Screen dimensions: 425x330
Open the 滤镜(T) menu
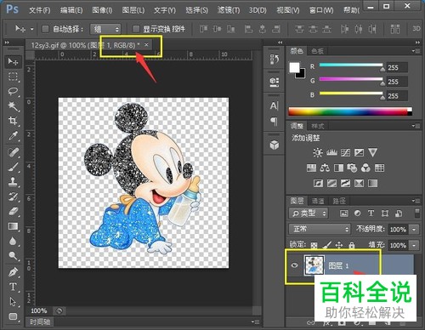click(229, 10)
